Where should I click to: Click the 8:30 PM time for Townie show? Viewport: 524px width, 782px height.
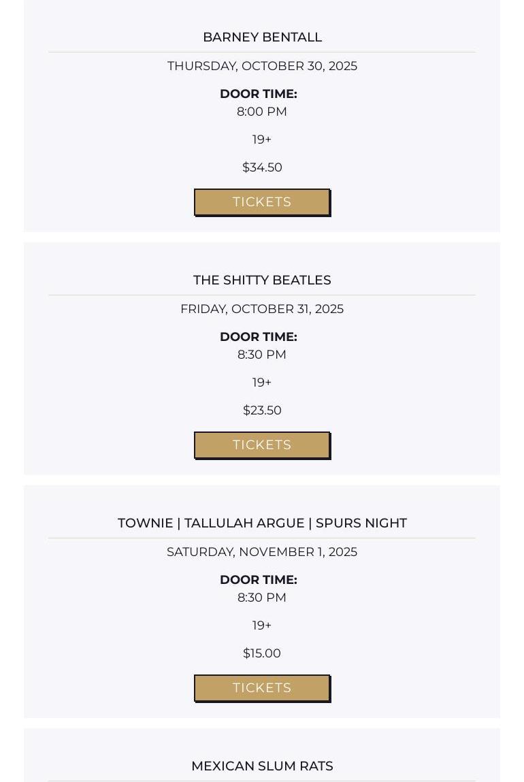(x=262, y=598)
